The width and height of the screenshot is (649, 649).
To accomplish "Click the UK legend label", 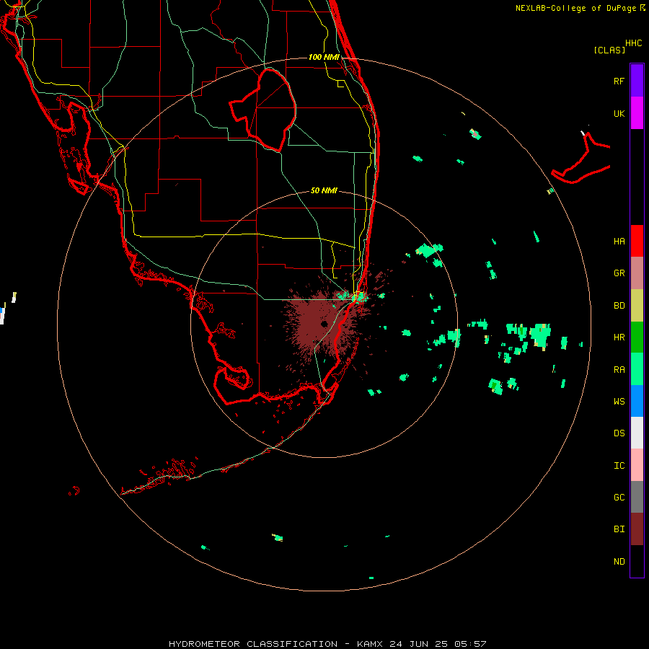I will (x=619, y=113).
